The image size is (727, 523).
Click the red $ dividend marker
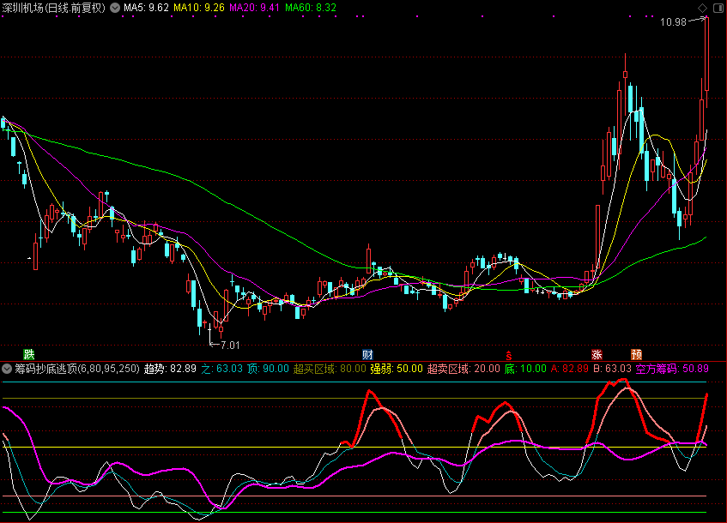pyautogui.click(x=508, y=354)
